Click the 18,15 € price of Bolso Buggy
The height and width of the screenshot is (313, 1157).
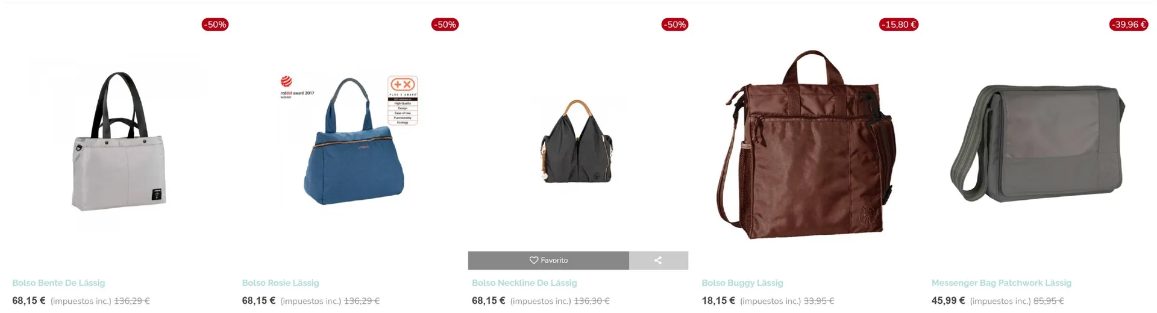(x=718, y=300)
